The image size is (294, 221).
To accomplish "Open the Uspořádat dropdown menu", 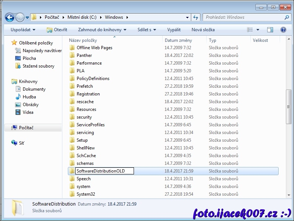I will (x=23, y=30).
